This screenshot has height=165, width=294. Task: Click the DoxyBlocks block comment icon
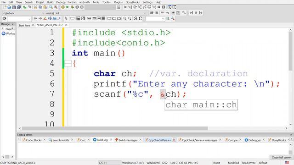(x=162, y=13)
